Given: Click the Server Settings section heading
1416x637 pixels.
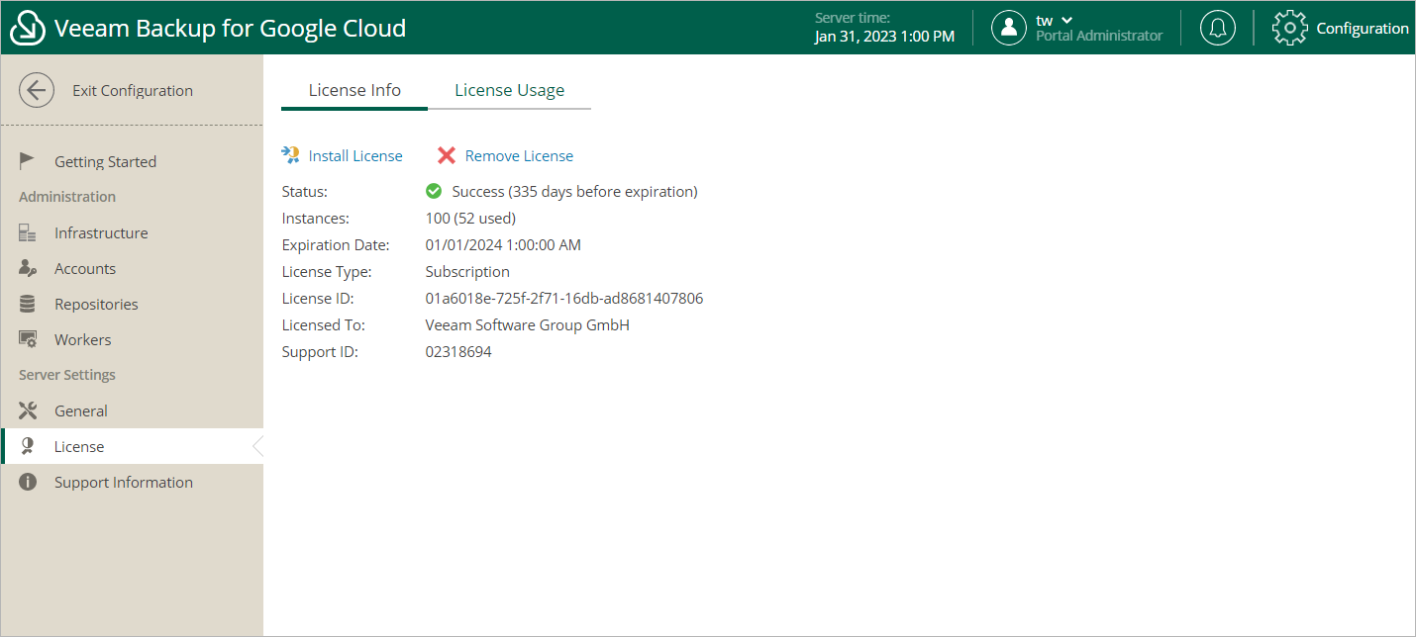Looking at the screenshot, I should 67,375.
